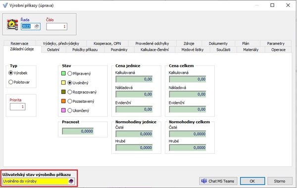Image resolution: width=297 pixels, height=188 pixels.
Task: Open the Součásti tab
Action: (223, 49)
